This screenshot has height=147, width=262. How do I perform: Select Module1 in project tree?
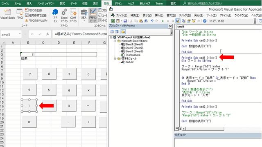[130, 62]
